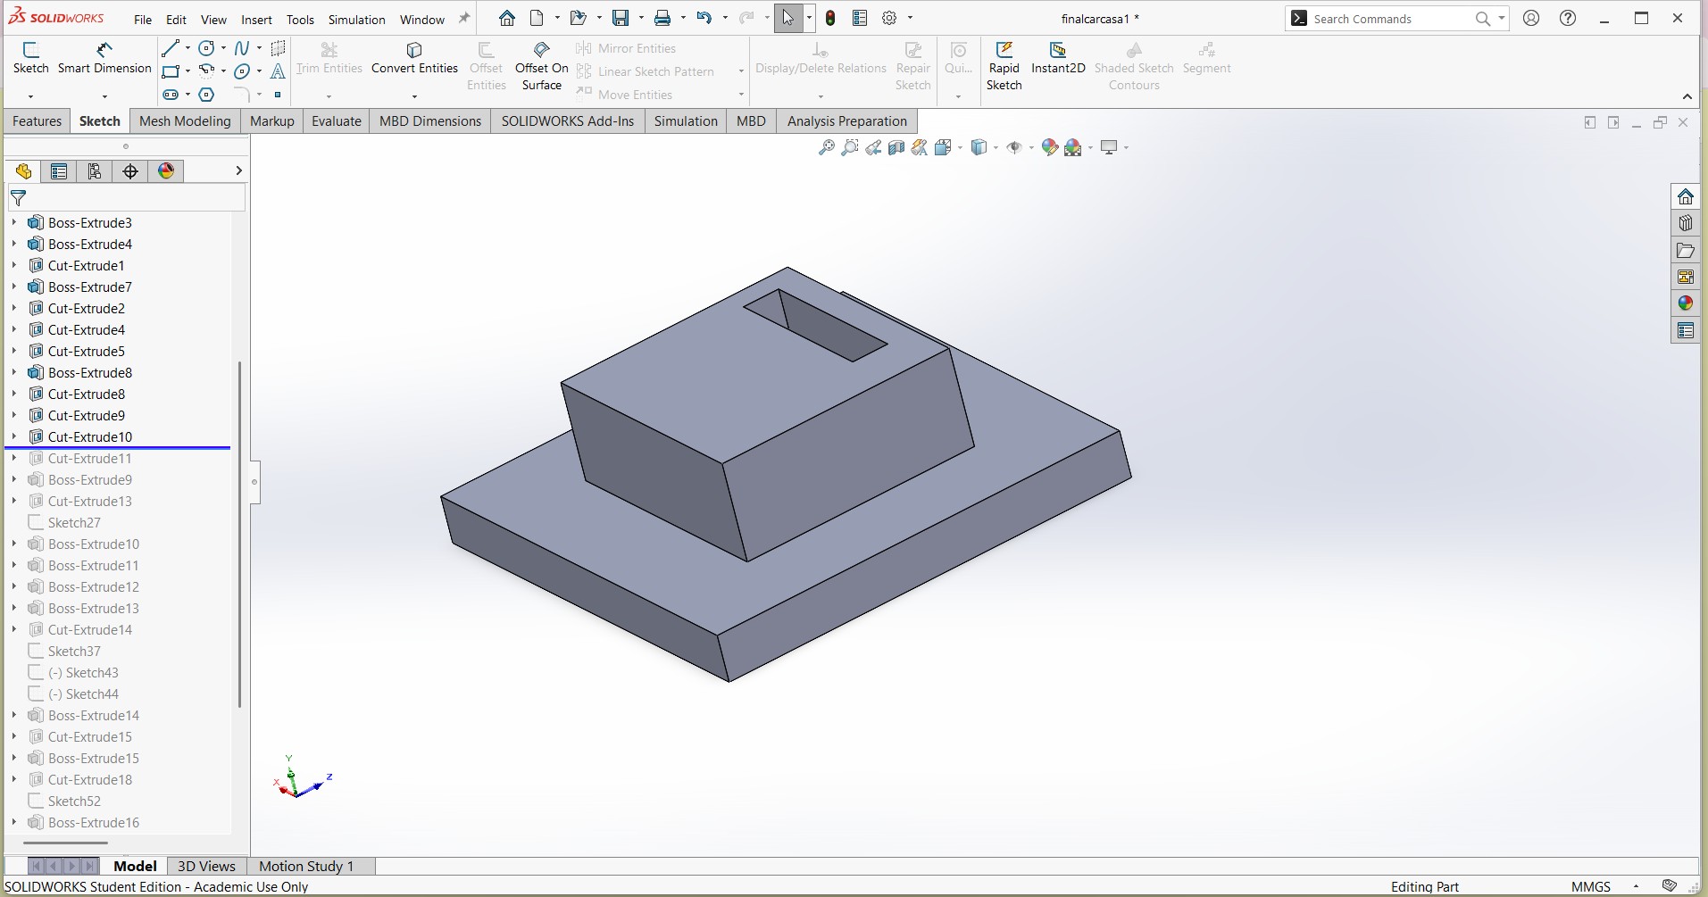Activate the Smart Dimension tool
This screenshot has width=1708, height=897.
(x=104, y=58)
